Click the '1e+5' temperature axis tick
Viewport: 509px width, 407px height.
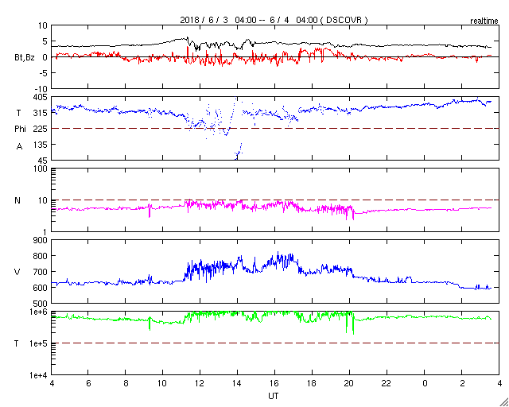(38, 343)
